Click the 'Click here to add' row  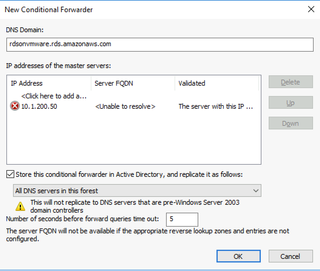pos(54,96)
